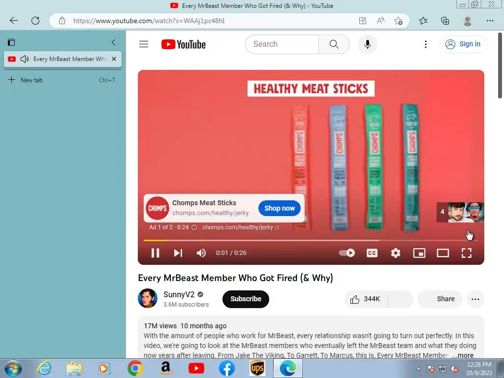Open the Amazon taskbar shortcut
504x378 pixels.
point(165,368)
